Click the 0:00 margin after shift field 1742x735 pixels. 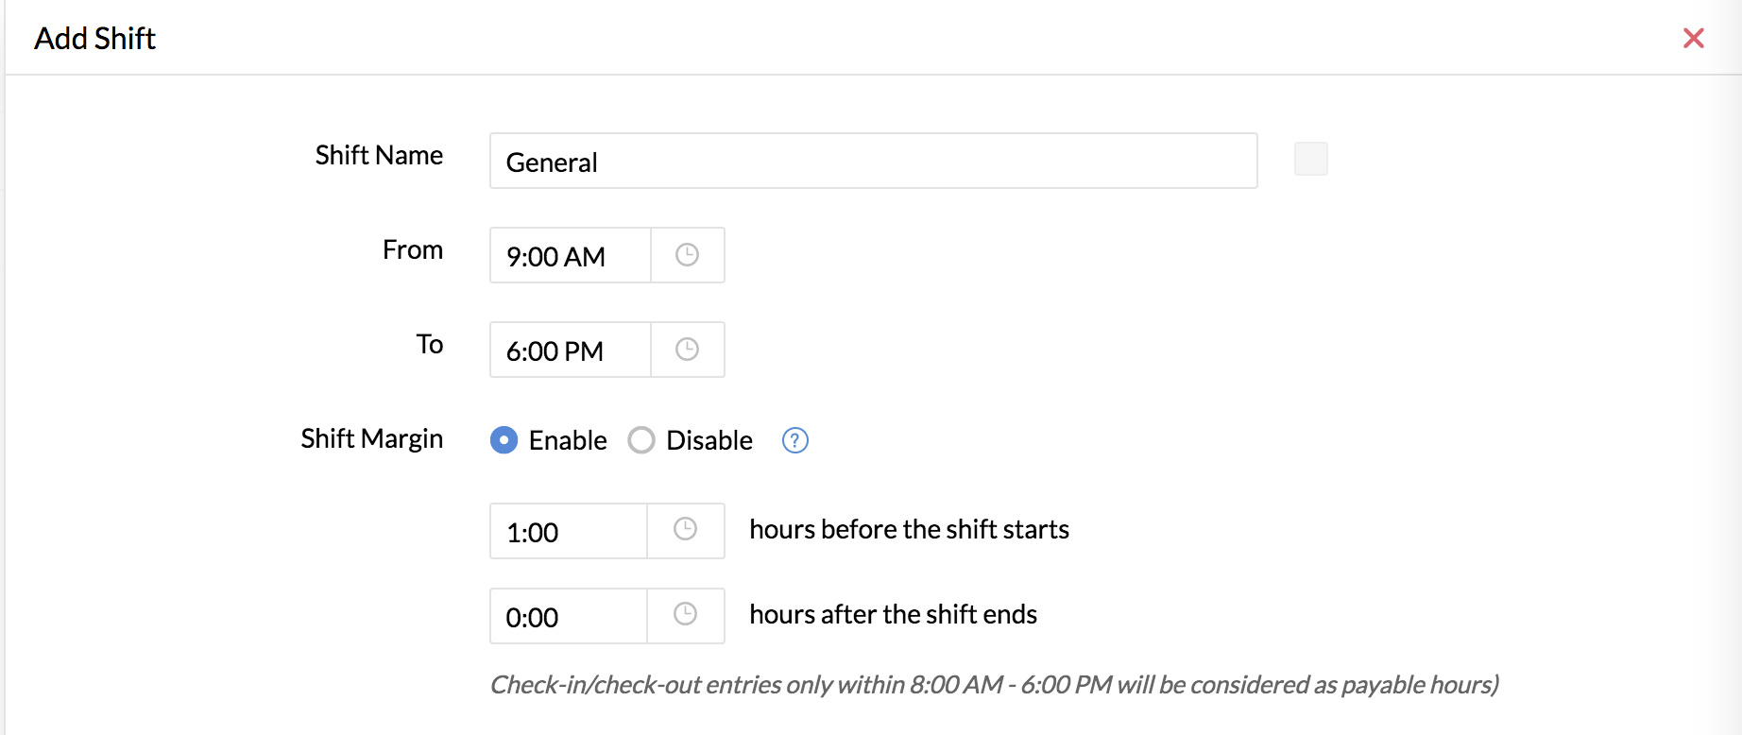[x=569, y=616]
